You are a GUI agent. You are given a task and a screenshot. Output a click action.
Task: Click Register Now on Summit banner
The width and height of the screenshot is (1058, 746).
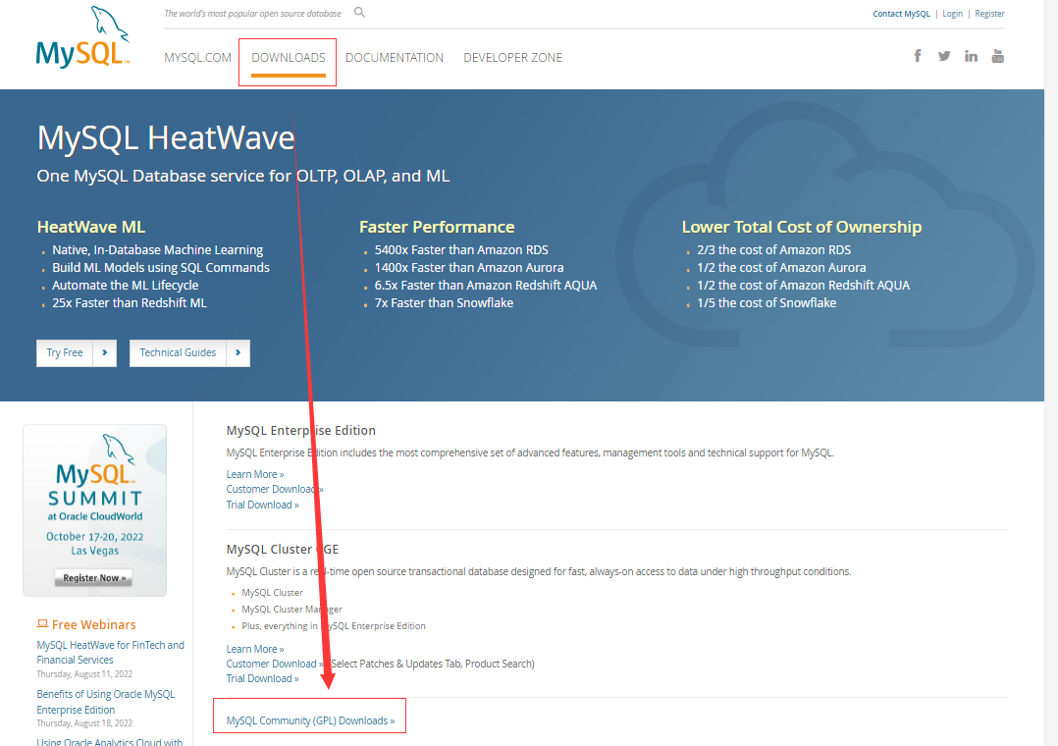[x=94, y=578]
